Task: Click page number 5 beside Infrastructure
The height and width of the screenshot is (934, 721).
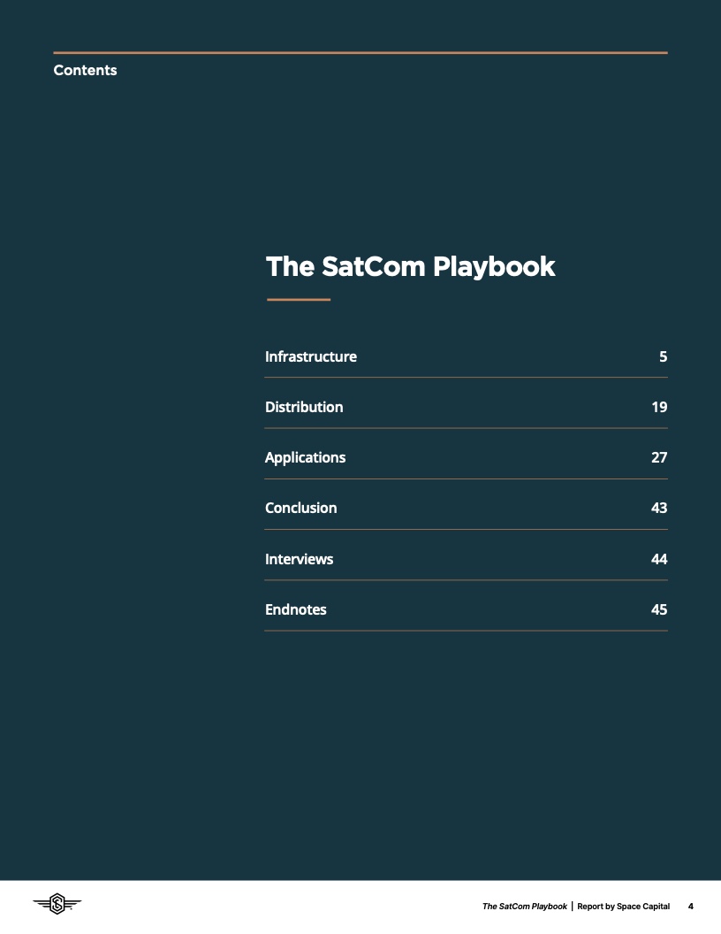Action: tap(663, 357)
